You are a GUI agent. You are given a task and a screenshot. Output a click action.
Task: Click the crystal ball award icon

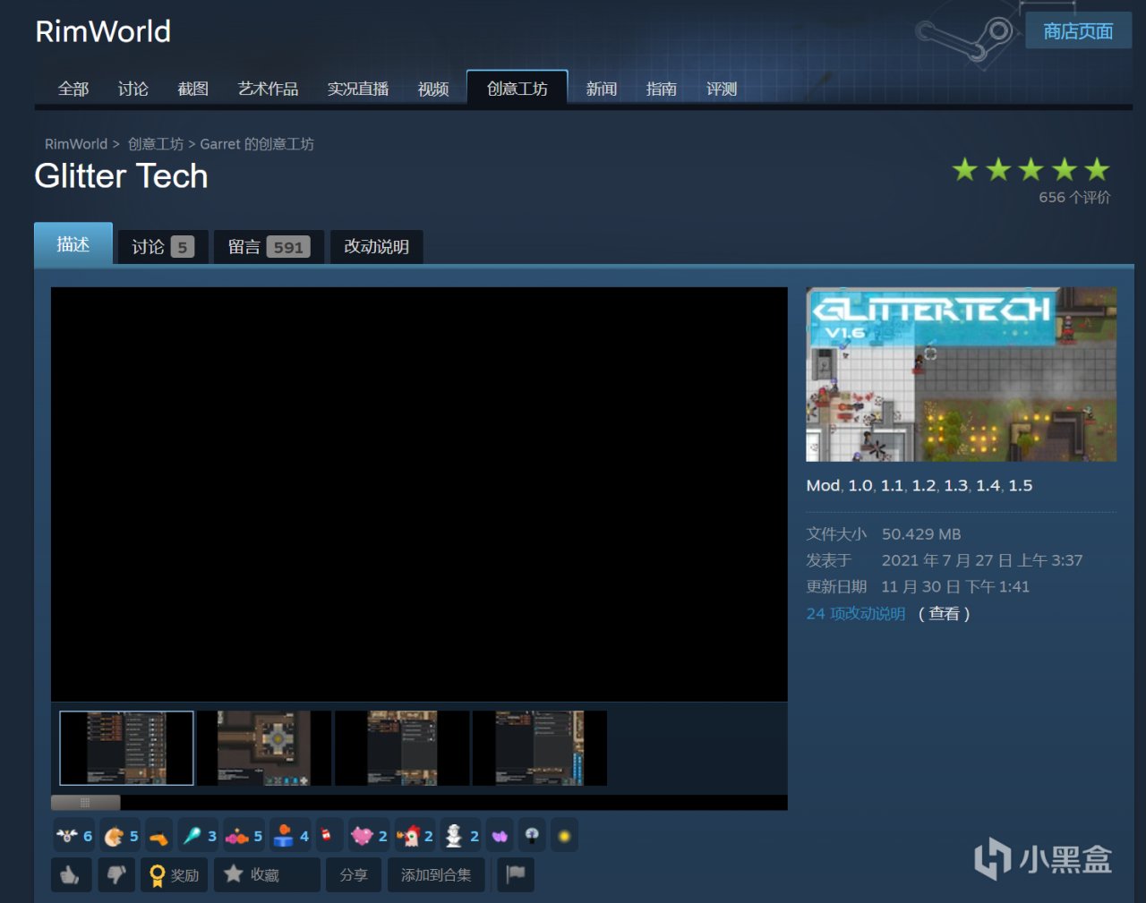(x=532, y=836)
